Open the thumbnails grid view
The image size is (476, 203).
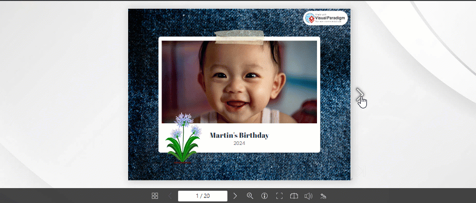(155, 196)
